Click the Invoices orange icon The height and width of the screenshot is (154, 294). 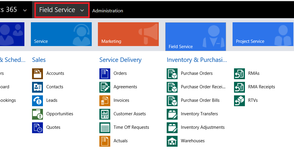[105, 101]
